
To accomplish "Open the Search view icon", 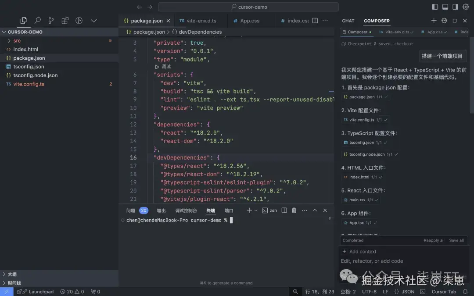I will [37, 21].
